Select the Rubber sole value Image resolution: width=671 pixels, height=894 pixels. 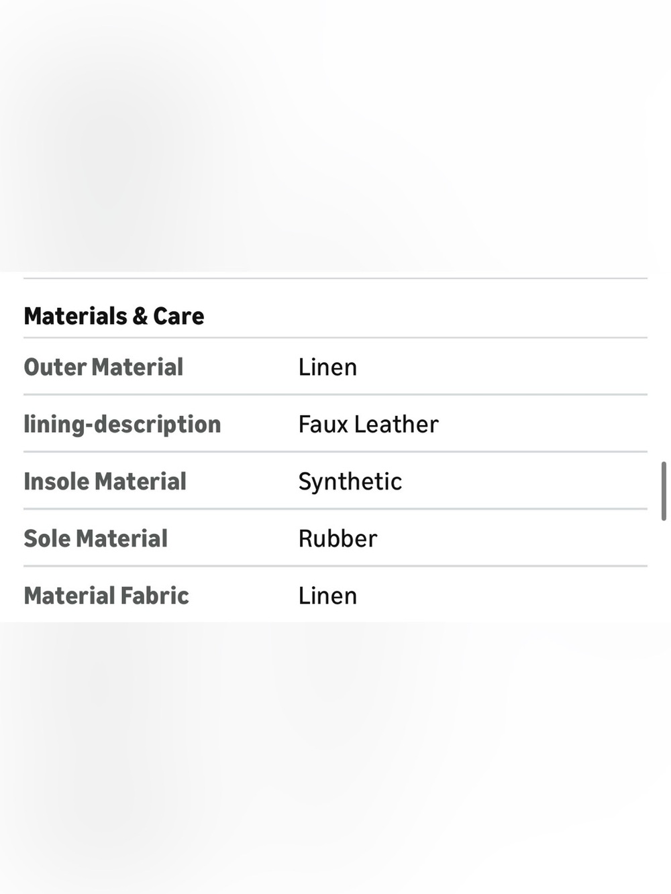pos(338,538)
